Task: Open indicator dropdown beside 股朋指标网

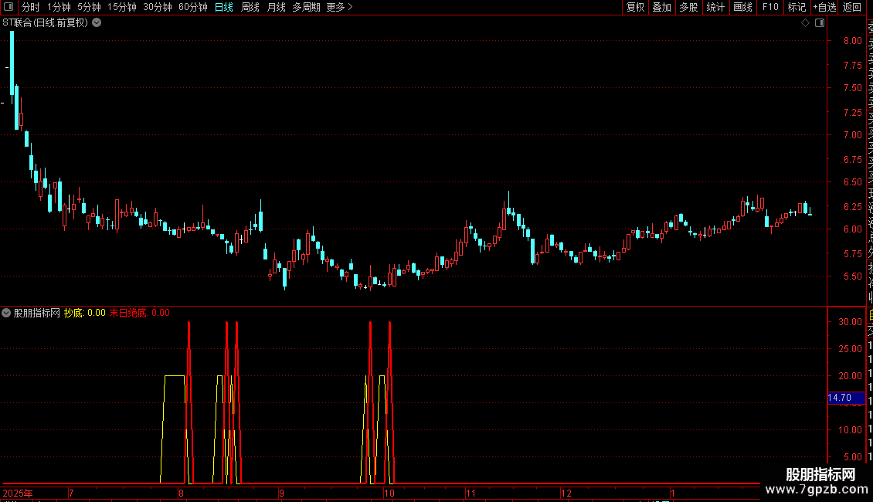Action: 6,313
